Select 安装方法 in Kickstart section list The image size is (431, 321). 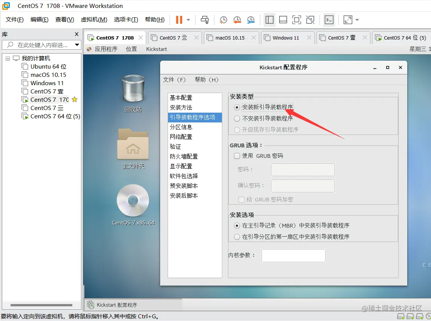pos(195,107)
